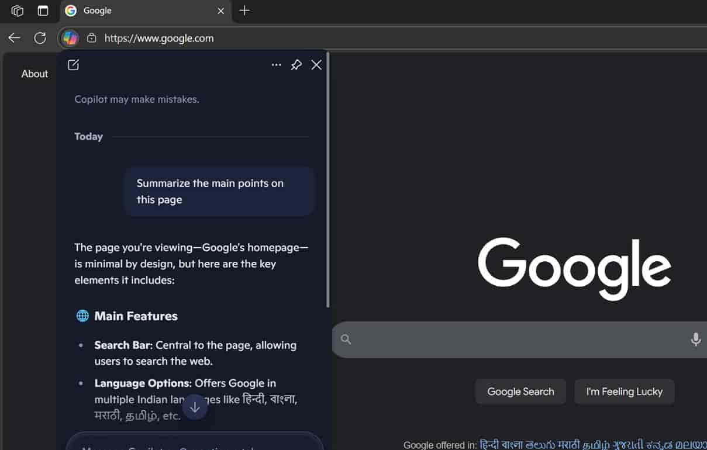707x450 pixels.
Task: Open the Edge workspaces icon
Action: click(x=18, y=11)
